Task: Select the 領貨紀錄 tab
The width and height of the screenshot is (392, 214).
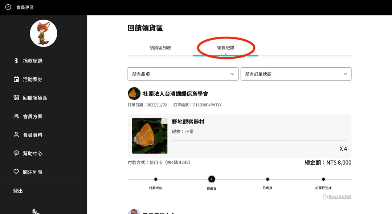Action: [225, 48]
